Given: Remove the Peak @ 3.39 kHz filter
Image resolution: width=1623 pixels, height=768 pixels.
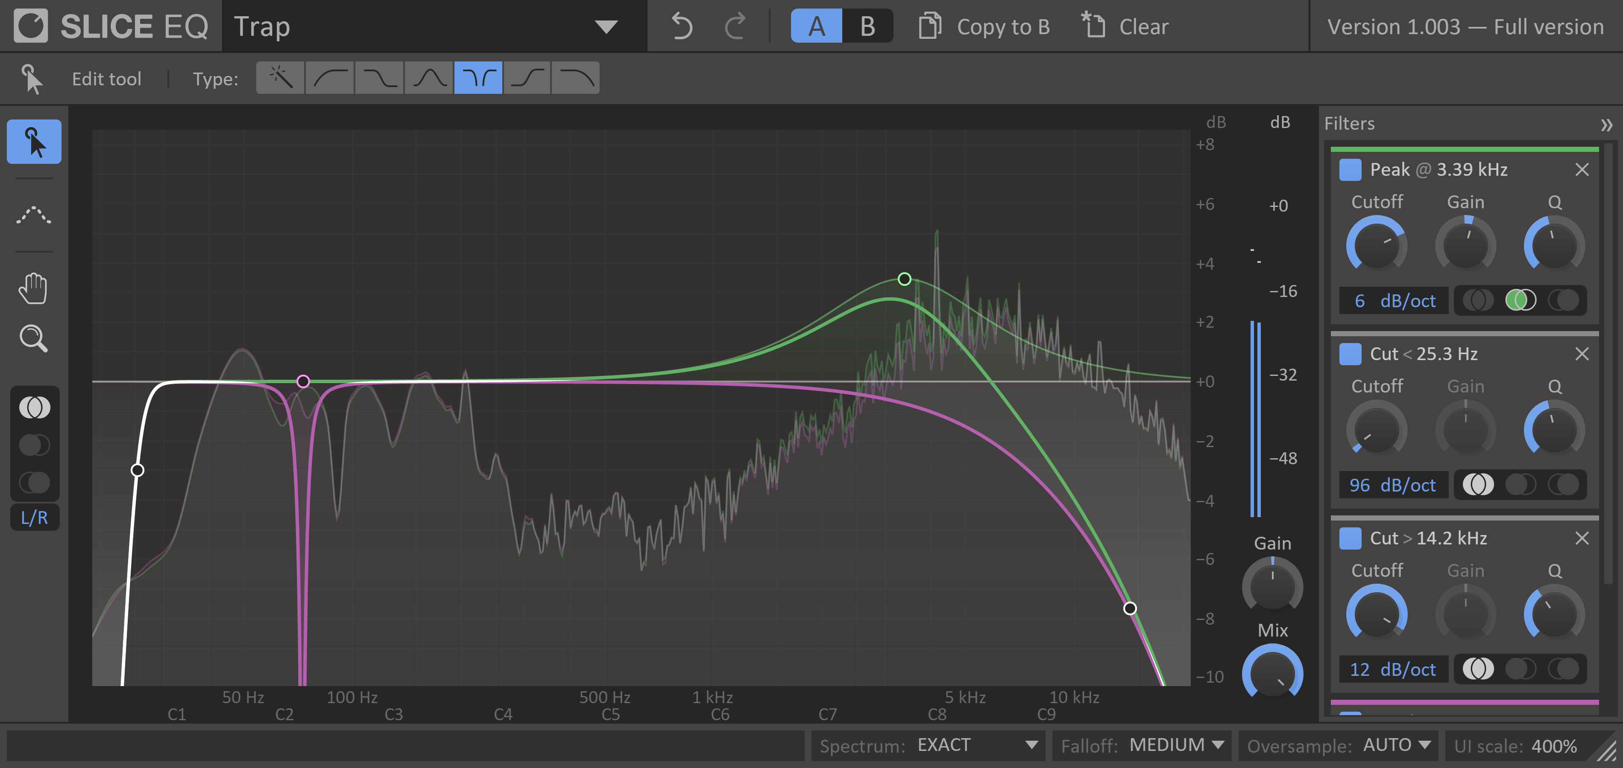Looking at the screenshot, I should 1582,169.
